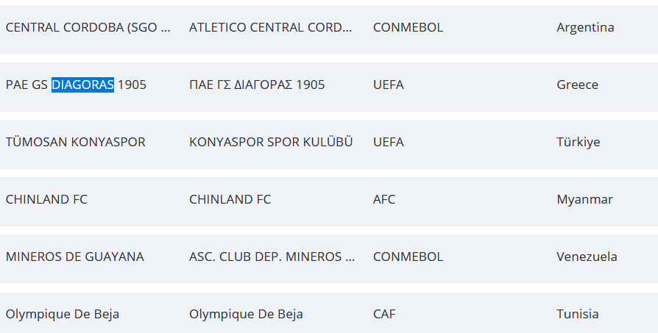Select the UEFA cell in Greece row

388,85
